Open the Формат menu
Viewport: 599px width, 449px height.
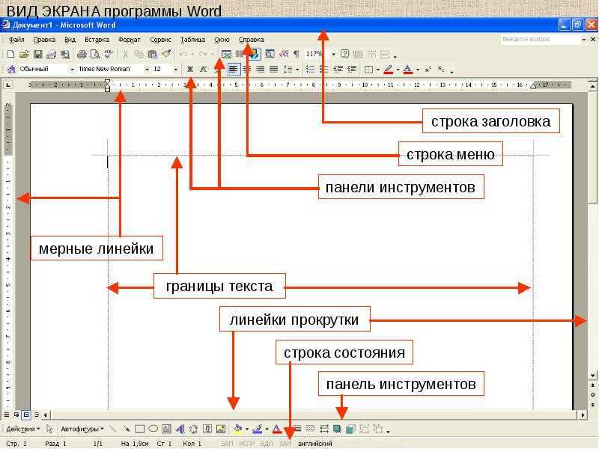click(129, 40)
